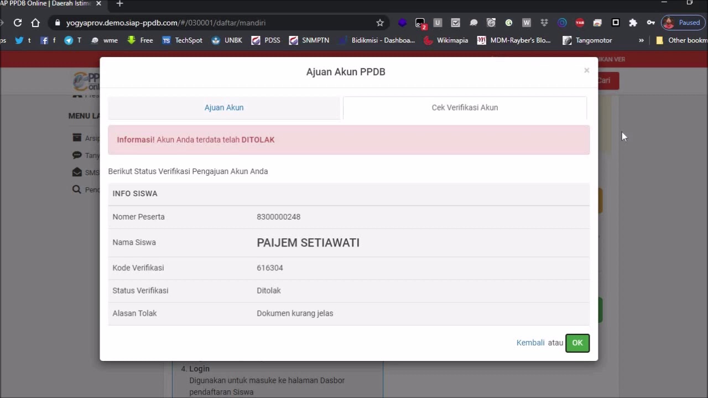Click the INFO SISWA table header
The image size is (708, 398).
(349, 193)
